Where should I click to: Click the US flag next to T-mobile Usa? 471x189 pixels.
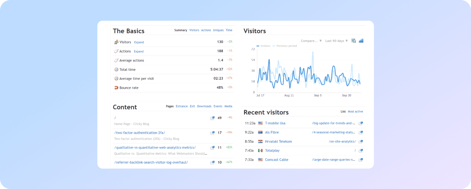point(260,123)
